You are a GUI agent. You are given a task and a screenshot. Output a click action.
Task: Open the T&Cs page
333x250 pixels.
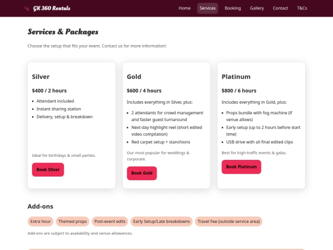(302, 8)
